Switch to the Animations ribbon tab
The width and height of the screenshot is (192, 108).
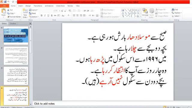(x=49, y=6)
